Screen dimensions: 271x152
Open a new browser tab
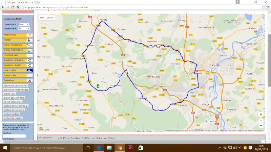38,2
